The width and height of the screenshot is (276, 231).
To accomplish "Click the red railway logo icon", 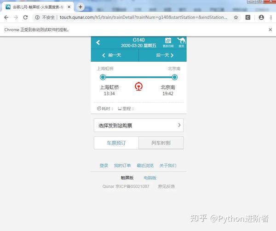I will point(139,87).
